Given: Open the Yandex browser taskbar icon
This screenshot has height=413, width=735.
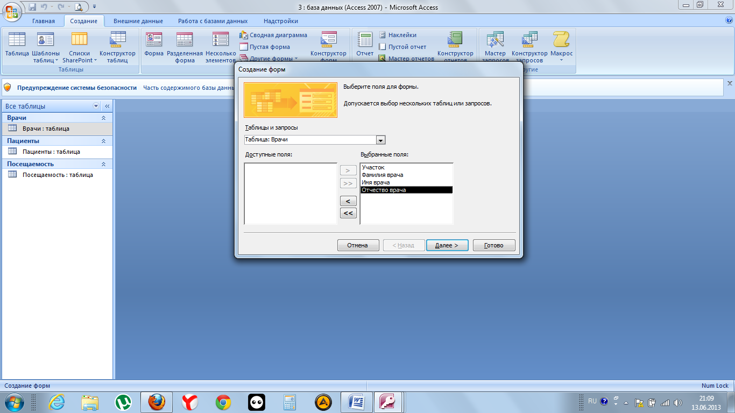Looking at the screenshot, I should point(190,402).
